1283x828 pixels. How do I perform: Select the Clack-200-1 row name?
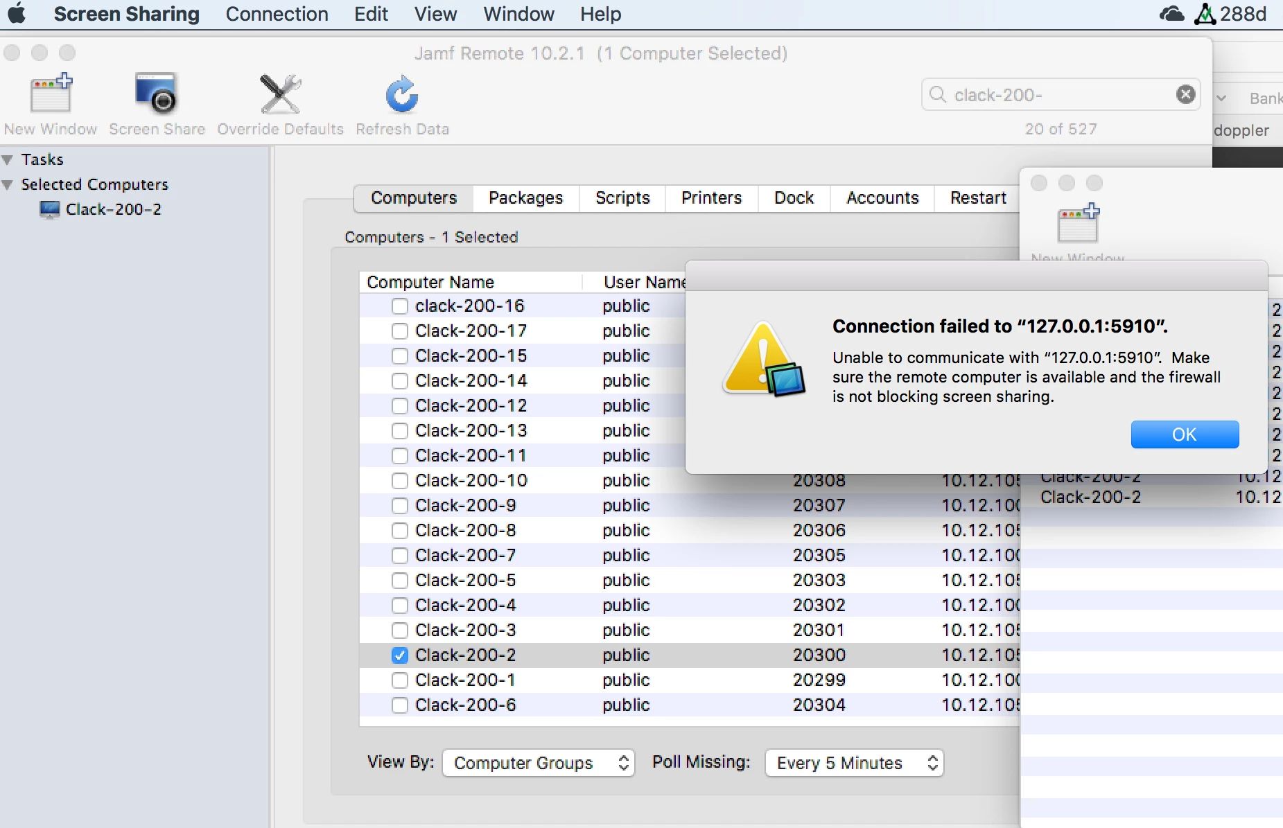click(464, 680)
